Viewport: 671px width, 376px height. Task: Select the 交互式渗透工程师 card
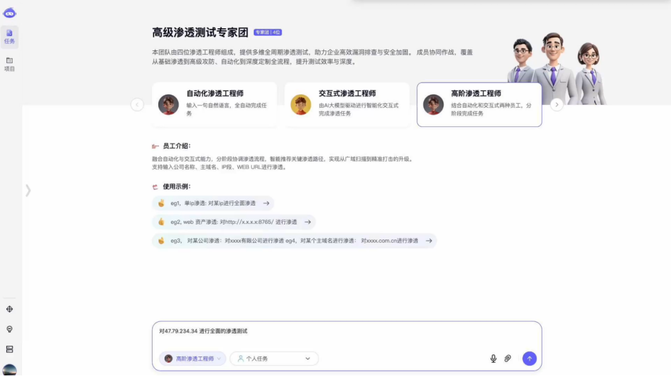[x=347, y=104]
